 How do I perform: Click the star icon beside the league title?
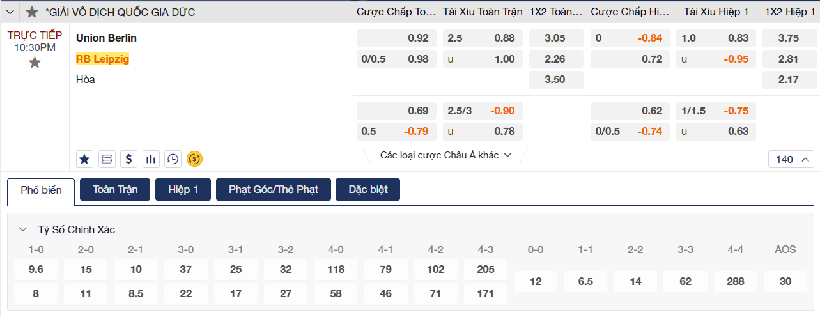click(x=32, y=12)
